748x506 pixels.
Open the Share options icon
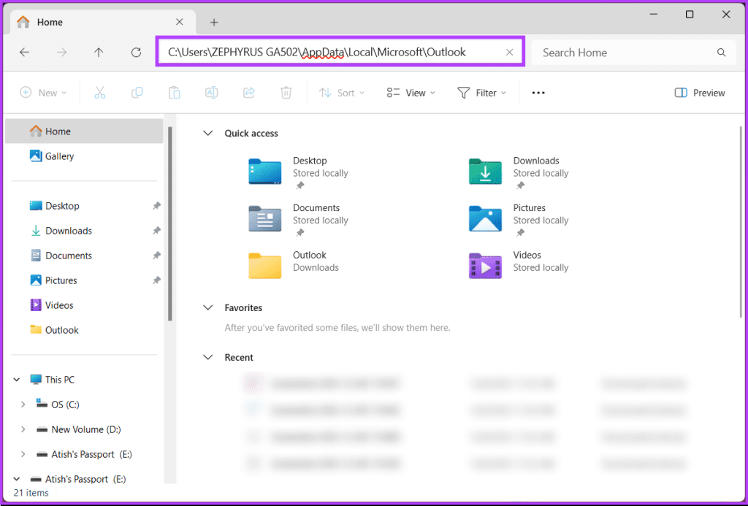248,93
